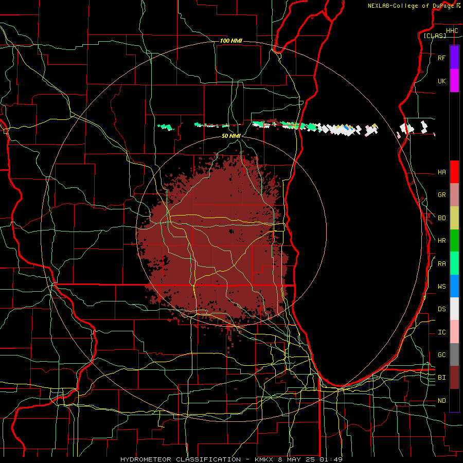Screen dimensions: 463x463
Task: Click the WS legend label
Action: pos(441,287)
